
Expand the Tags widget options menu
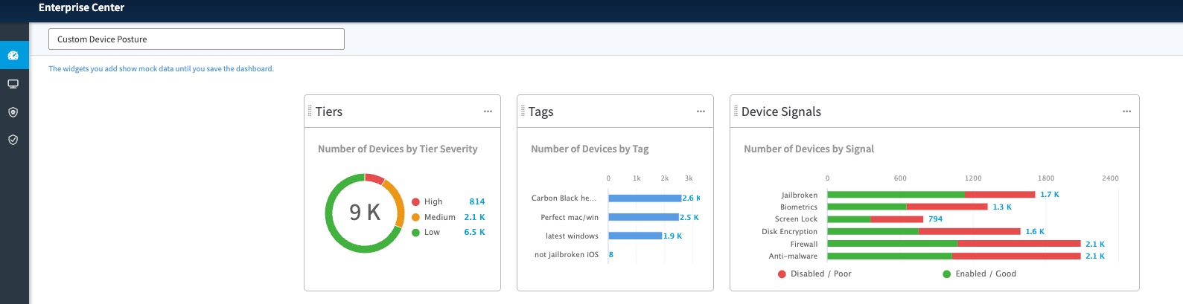pyautogui.click(x=701, y=111)
